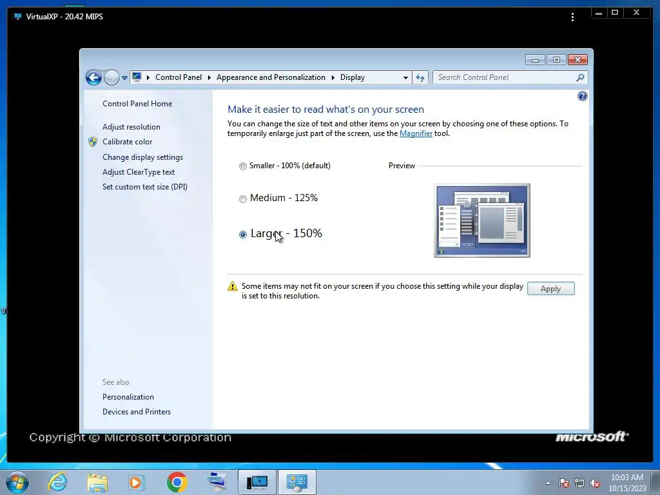660x495 pixels.
Task: Minimize the Display control panel window
Action: [x=535, y=60]
